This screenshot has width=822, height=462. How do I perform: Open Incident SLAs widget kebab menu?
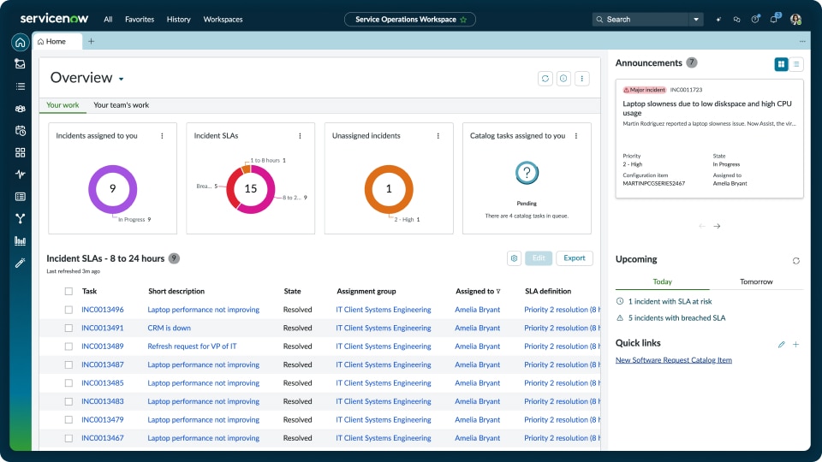(300, 136)
